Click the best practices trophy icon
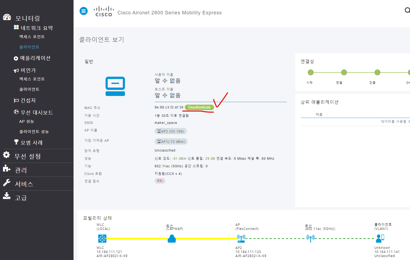 point(16,142)
